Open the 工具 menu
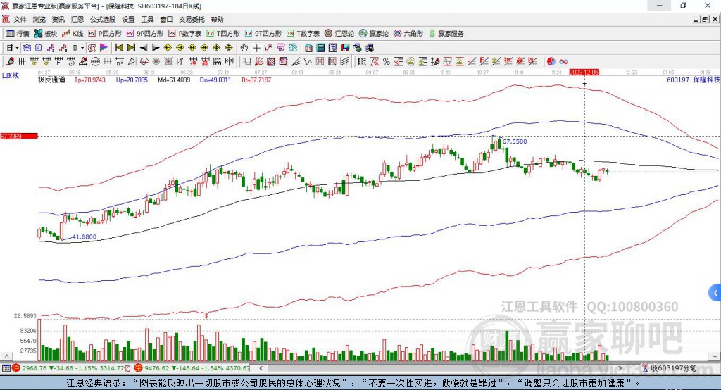Screen dimensions: 721x390 coord(147,19)
